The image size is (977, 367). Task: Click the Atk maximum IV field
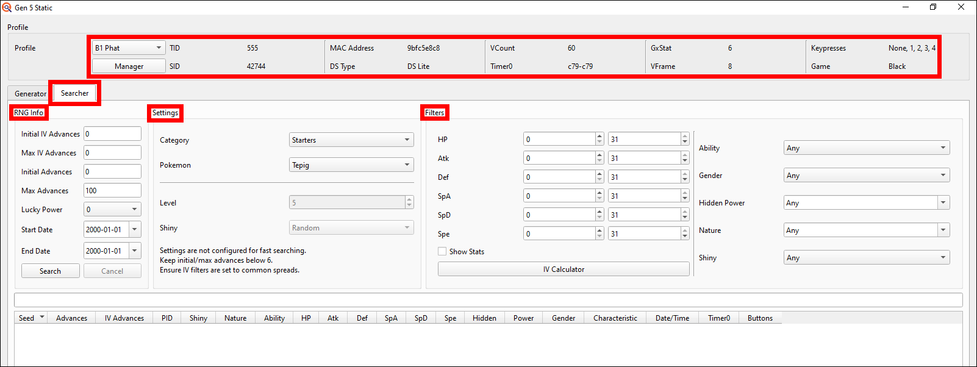[x=644, y=158]
